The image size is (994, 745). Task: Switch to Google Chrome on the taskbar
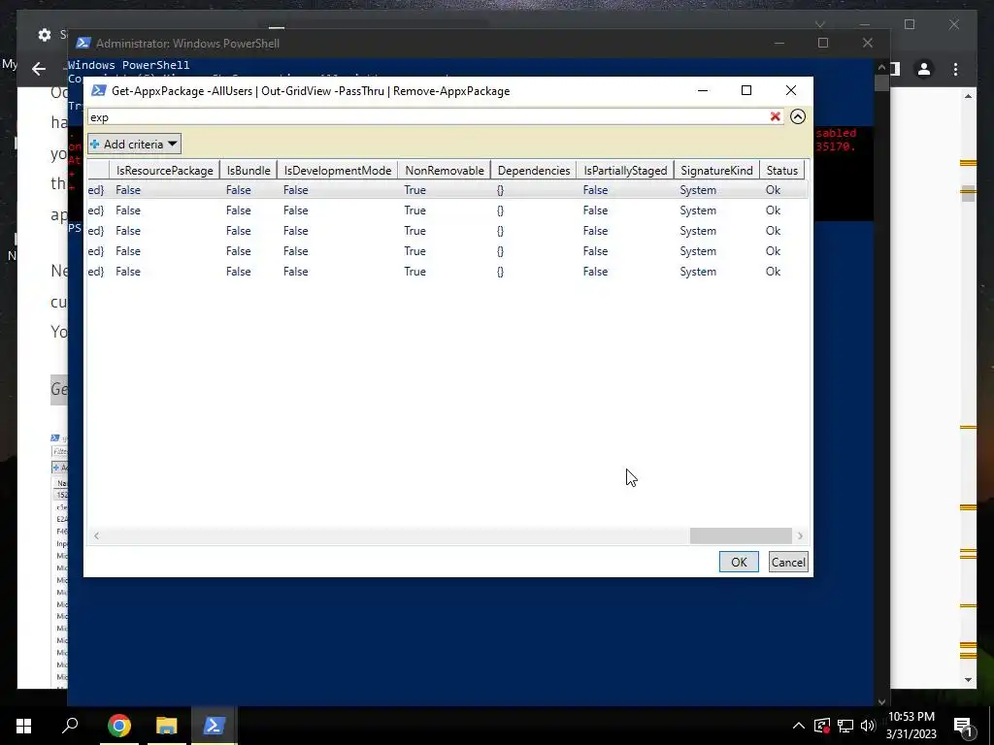119,726
